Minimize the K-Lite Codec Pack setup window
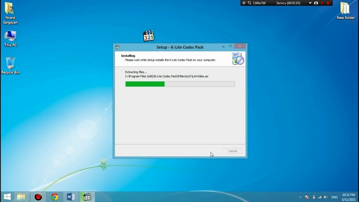The width and height of the screenshot is (359, 202). pyautogui.click(x=223, y=47)
